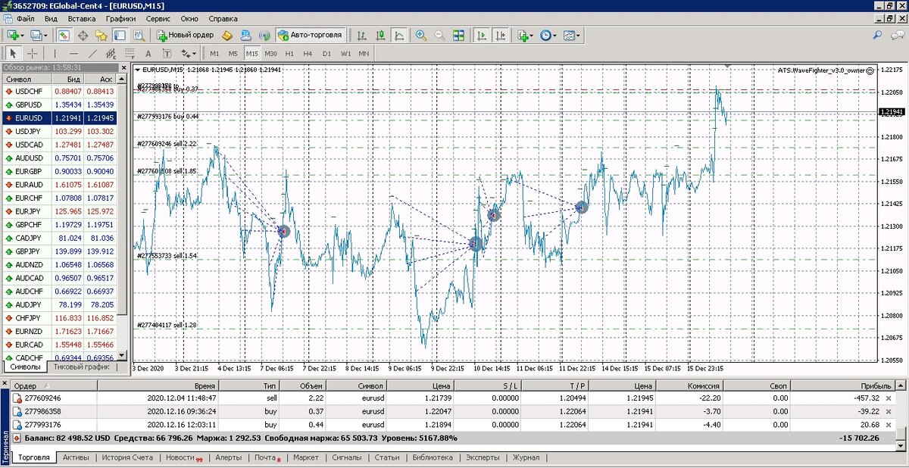909x468 pixels.
Task: Click the Новый ордер button
Action: point(186,35)
